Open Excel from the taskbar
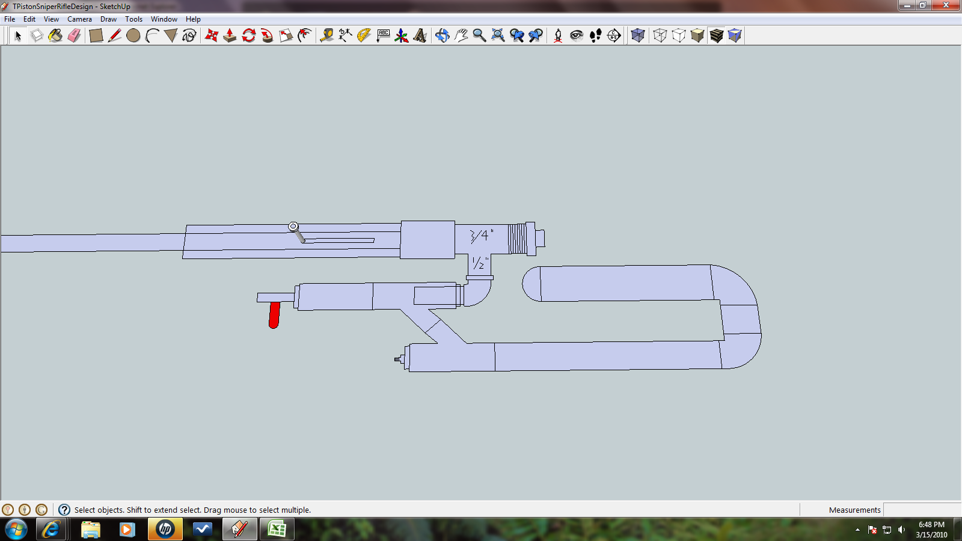The width and height of the screenshot is (962, 541). [277, 530]
